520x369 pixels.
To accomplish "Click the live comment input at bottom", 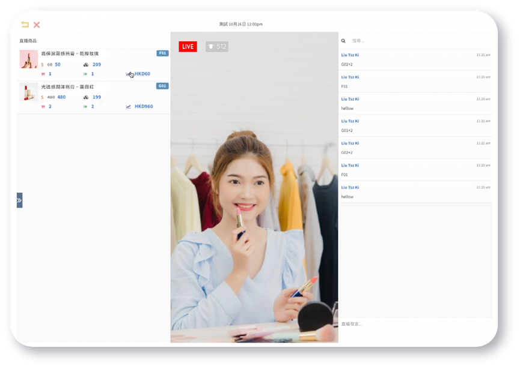I will 415,324.
